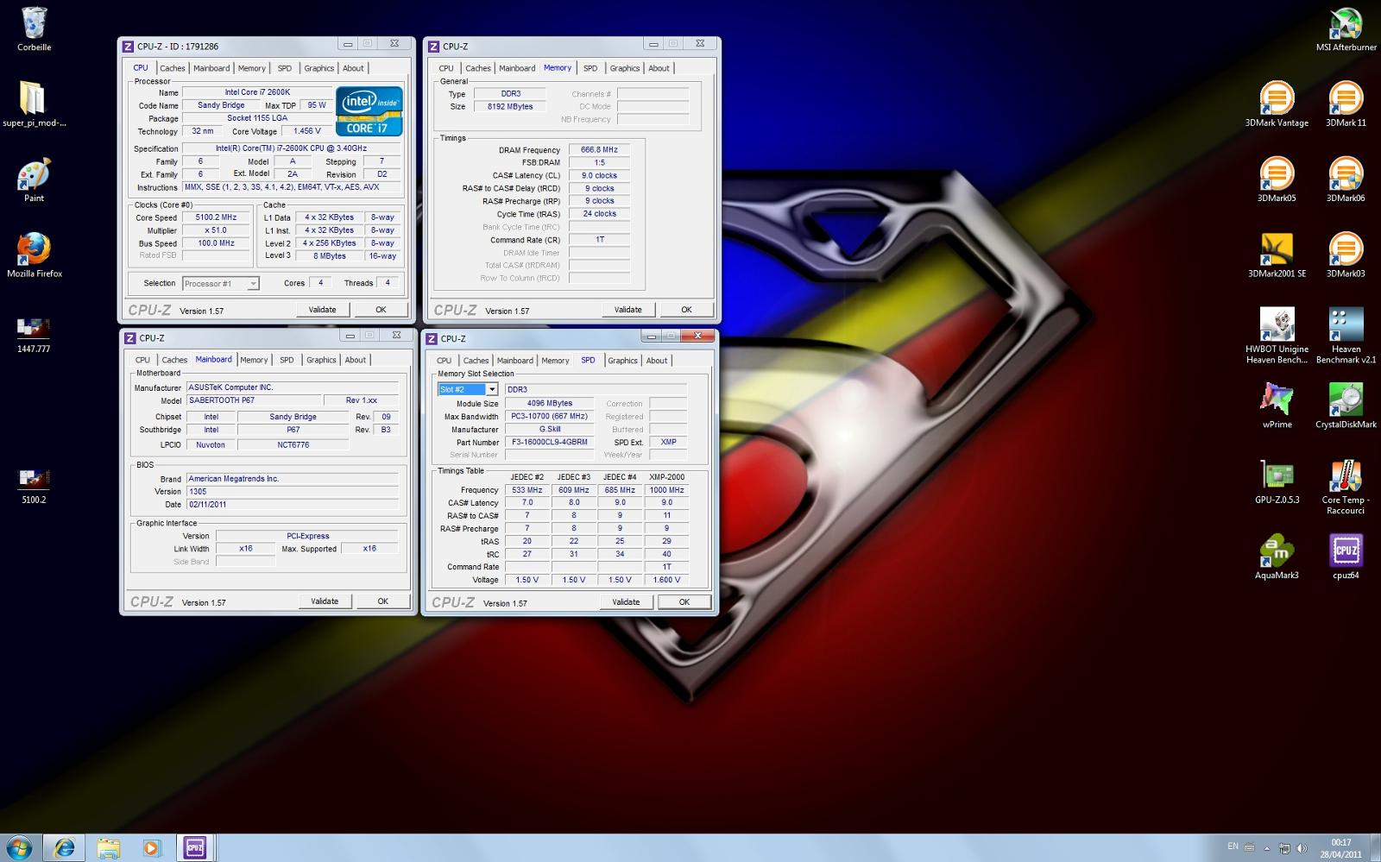
Task: Launch AquaMark3 shortcut
Action: pos(1277,557)
